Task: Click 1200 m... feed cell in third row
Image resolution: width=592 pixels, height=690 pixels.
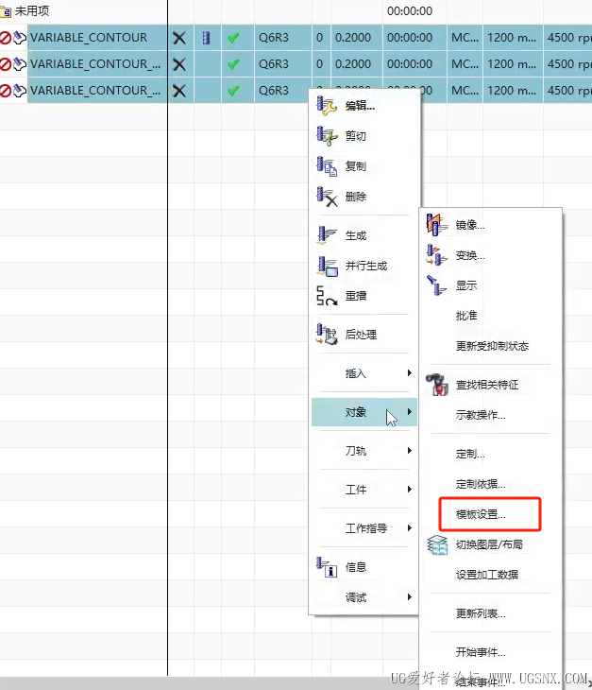Action: click(512, 91)
